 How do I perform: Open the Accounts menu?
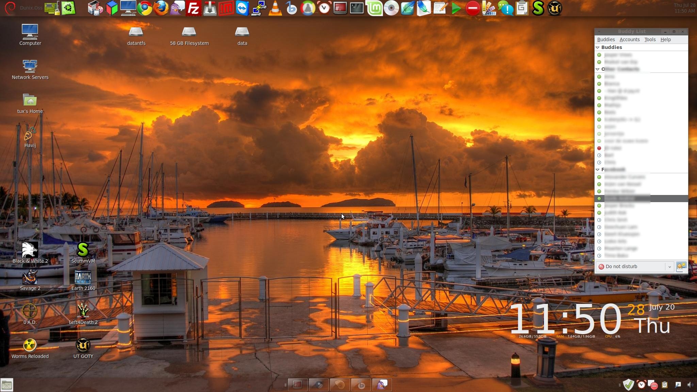coord(629,39)
